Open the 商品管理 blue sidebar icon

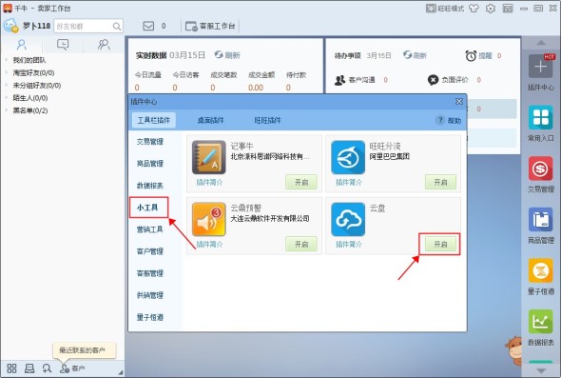coord(541,220)
